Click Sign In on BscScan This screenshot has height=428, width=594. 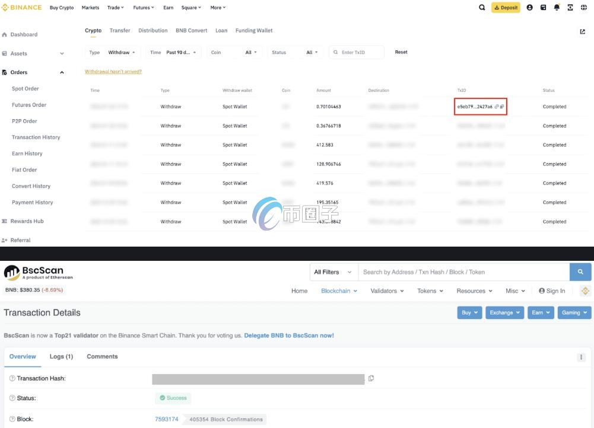pos(552,291)
